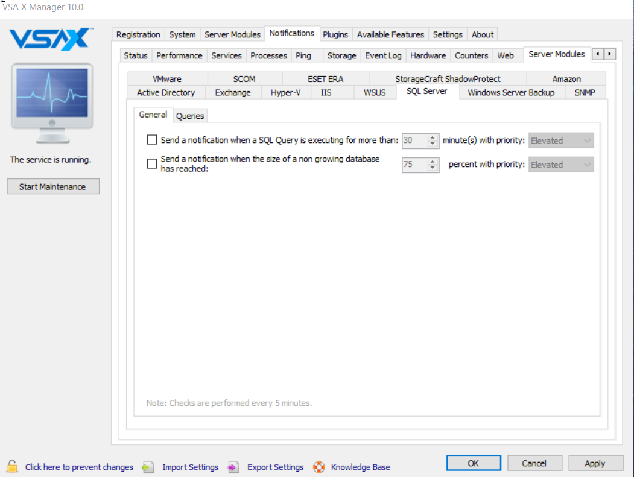Click the VSA X logo

[x=51, y=39]
